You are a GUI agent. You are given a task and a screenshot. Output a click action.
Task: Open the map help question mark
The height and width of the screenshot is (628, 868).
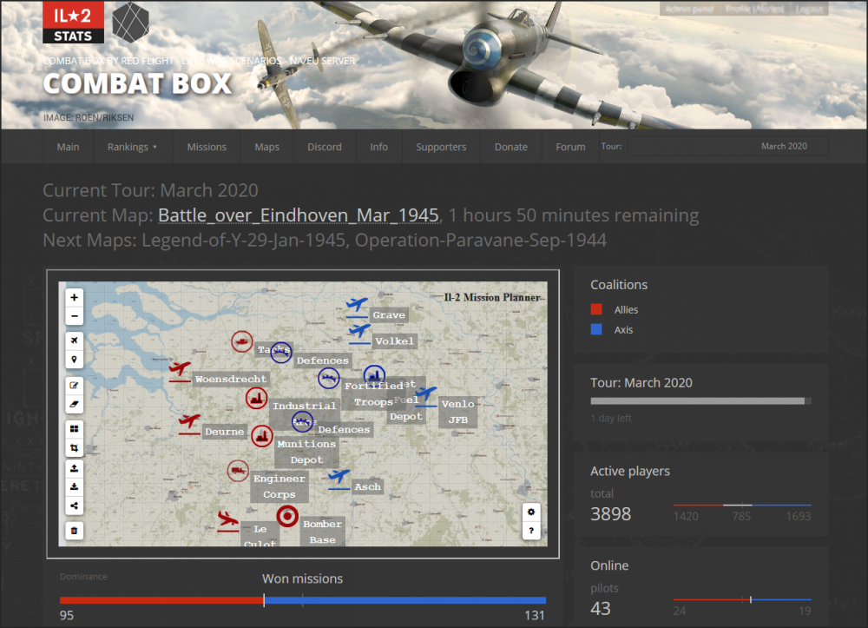point(531,530)
